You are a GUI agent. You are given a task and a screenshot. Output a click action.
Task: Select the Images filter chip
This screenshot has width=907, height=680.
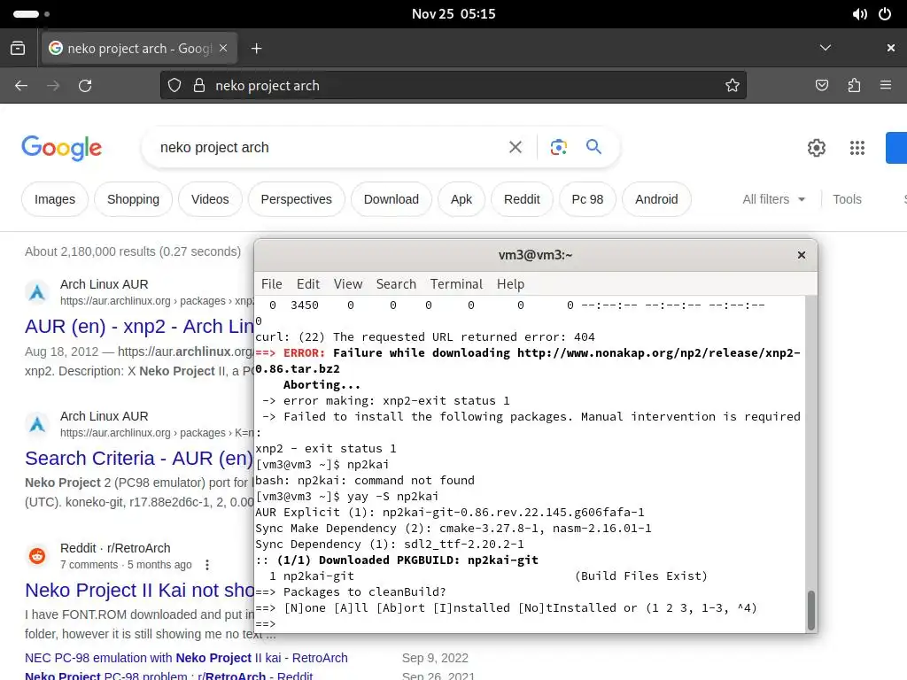(55, 199)
